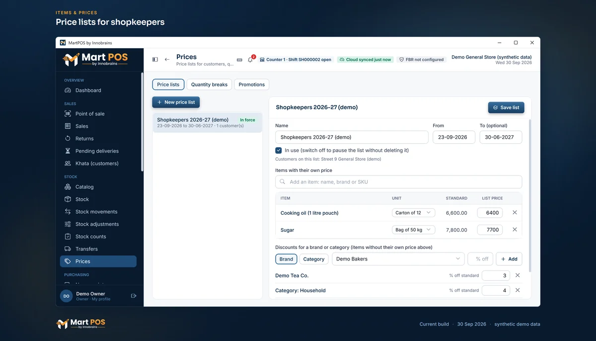
Task: Expand the Demo Bakers brand dropdown
Action: tap(398, 259)
